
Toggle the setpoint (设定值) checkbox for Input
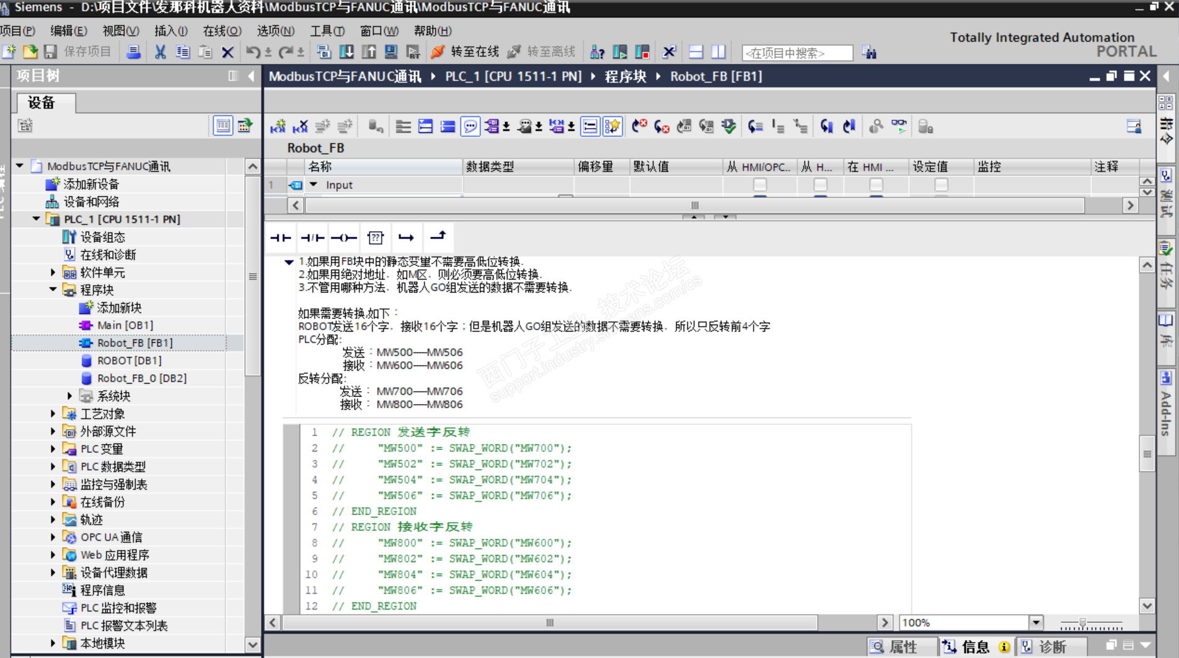[x=941, y=185]
